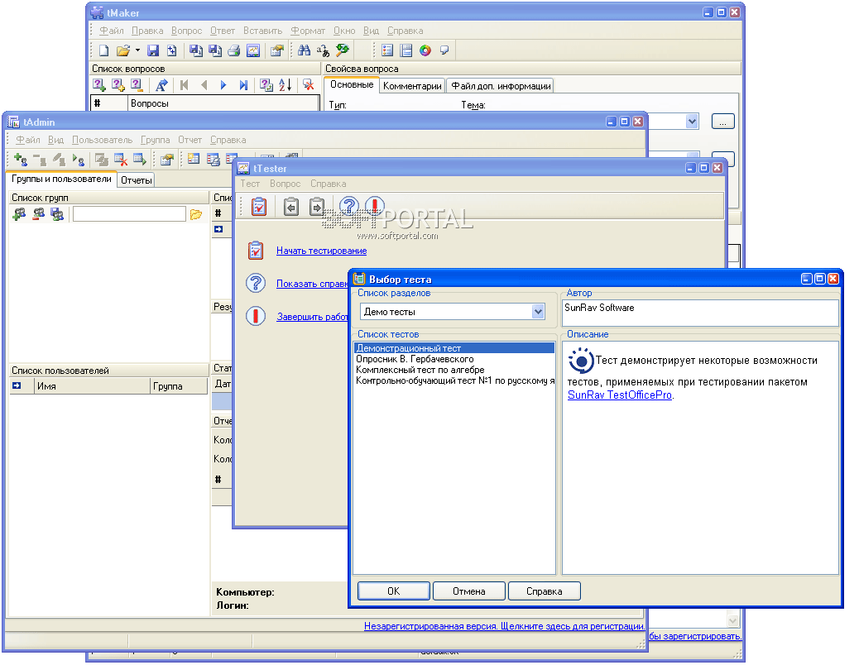Click the Незарегистрированная версия registration link
Viewport: 859px width, 665px height.
(x=505, y=626)
